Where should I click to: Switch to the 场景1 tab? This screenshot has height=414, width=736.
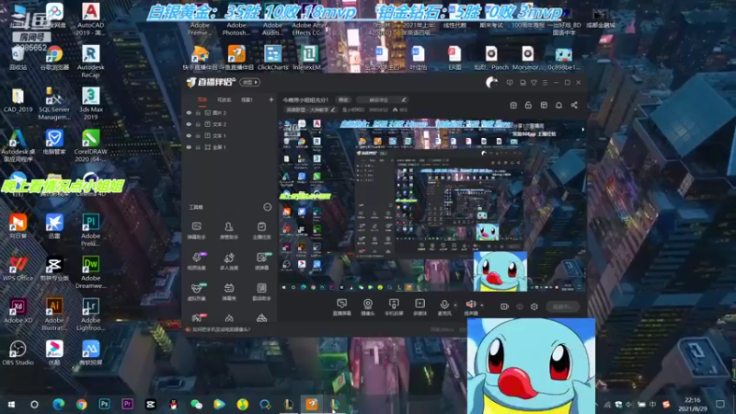(247, 99)
